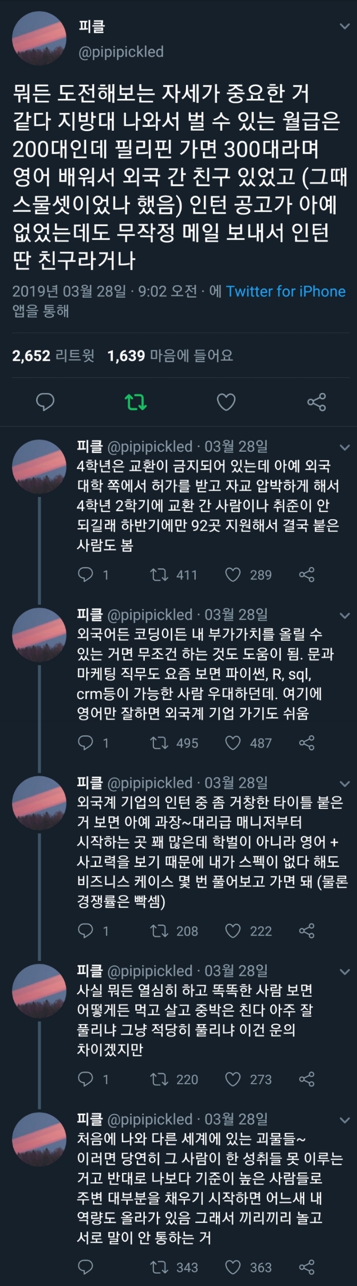Open the reply icon on the main tweet

pyautogui.click(x=45, y=401)
